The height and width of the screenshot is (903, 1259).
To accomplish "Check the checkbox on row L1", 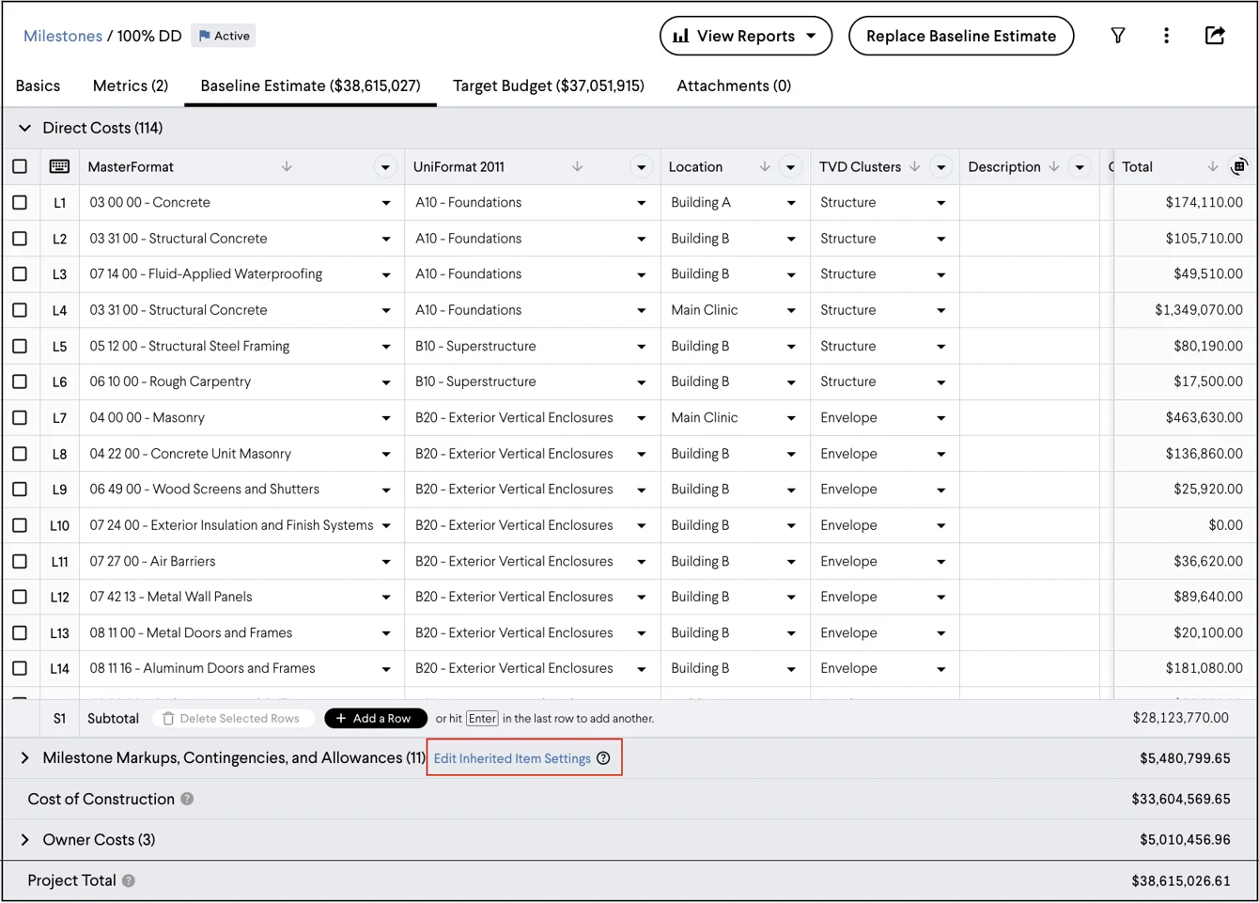I will tap(21, 202).
